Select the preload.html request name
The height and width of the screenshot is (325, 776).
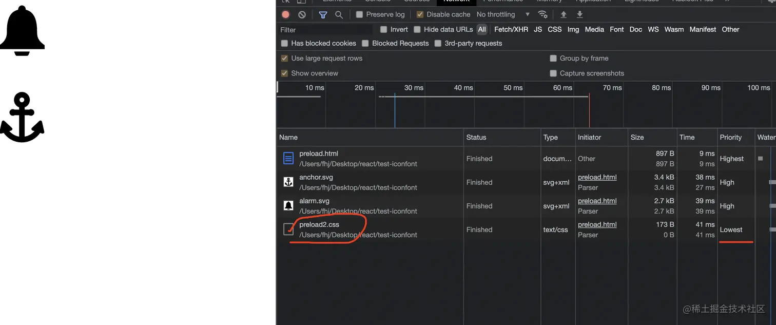pos(319,154)
